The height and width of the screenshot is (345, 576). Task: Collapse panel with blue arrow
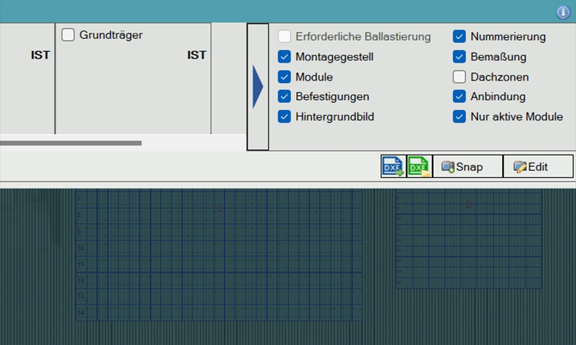click(x=258, y=87)
